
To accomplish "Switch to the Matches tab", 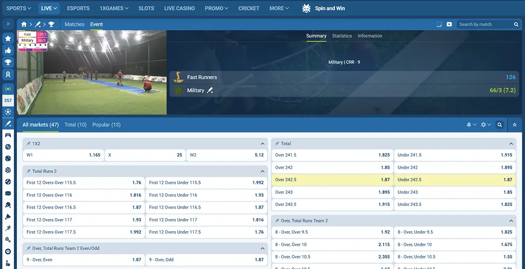I will click(x=75, y=25).
